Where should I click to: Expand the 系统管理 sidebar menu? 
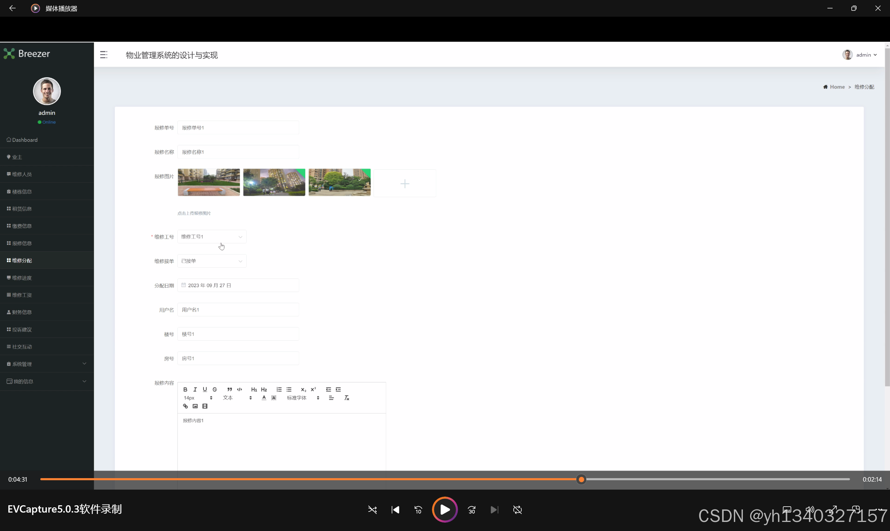coord(47,364)
